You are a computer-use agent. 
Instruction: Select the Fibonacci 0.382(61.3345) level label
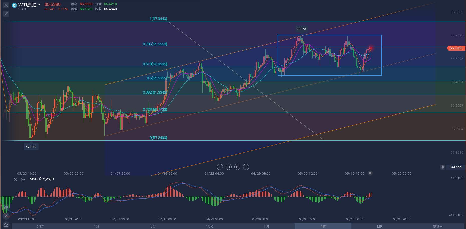pos(155,92)
